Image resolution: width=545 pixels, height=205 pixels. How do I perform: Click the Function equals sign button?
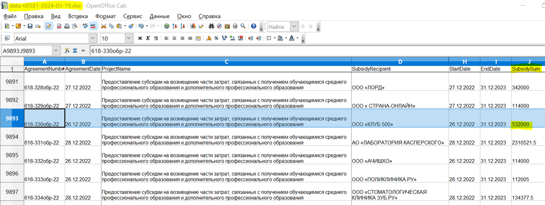click(83, 51)
